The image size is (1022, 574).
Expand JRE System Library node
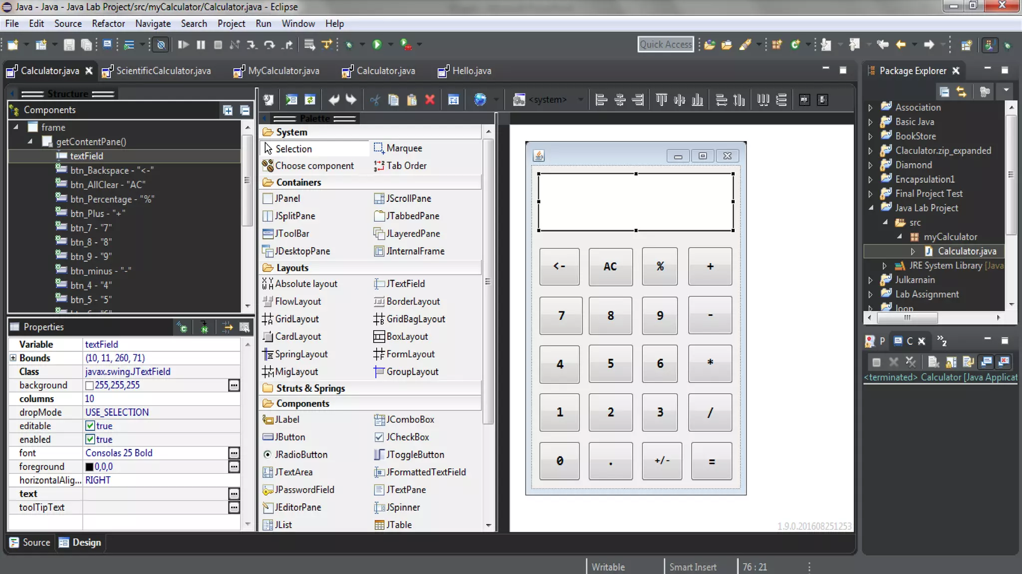click(884, 266)
